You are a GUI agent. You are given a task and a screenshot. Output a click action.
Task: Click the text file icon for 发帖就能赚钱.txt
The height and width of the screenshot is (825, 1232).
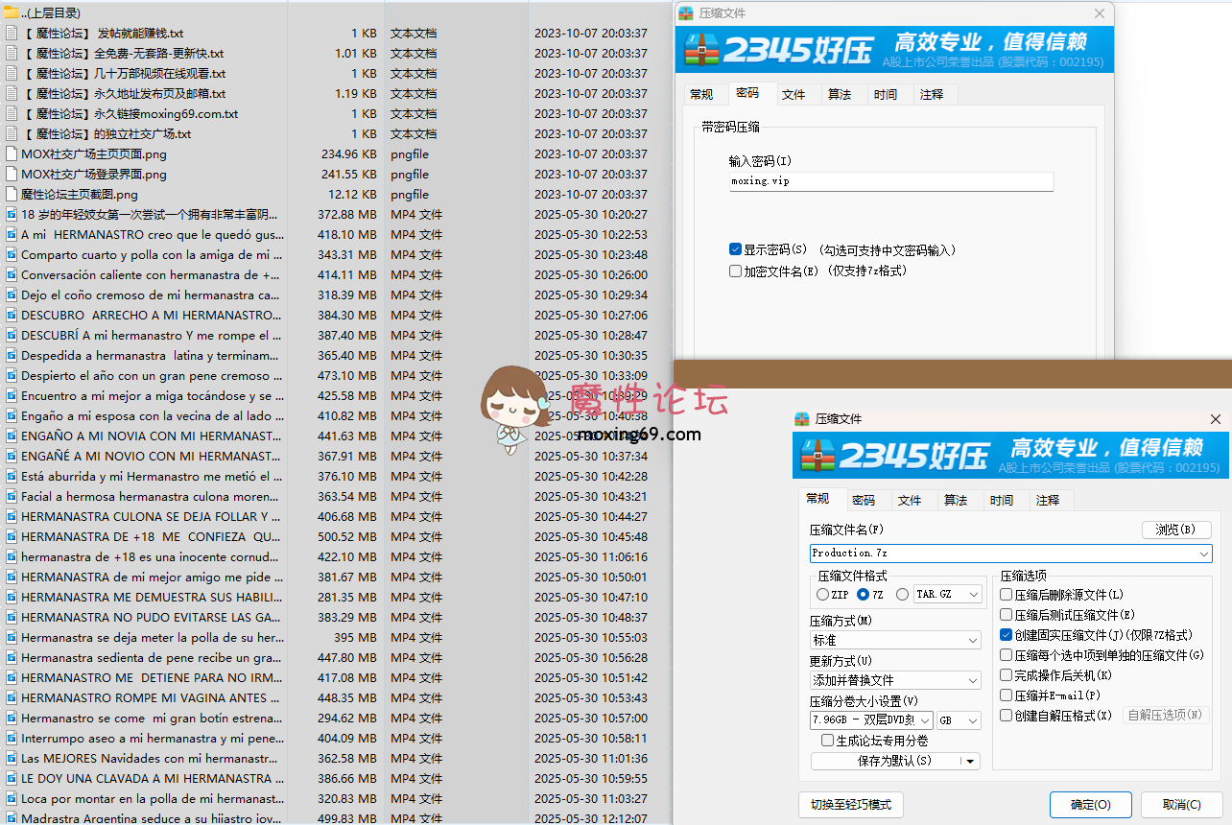(x=12, y=34)
